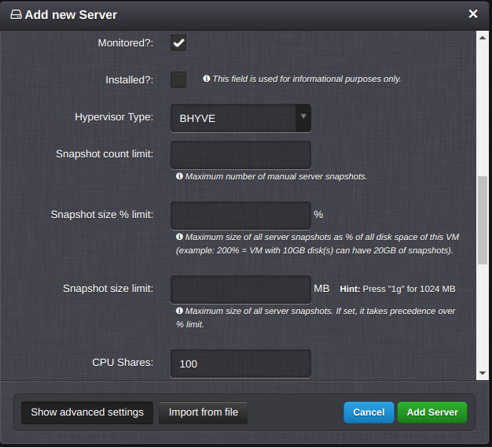The height and width of the screenshot is (447, 492).
Task: Click the scrollbar up arrow
Action: pos(483,38)
